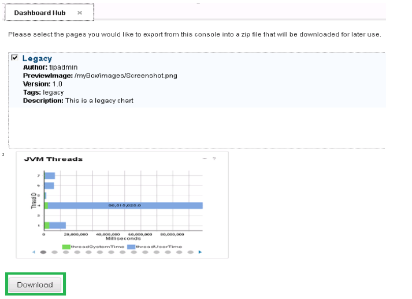Viewport: 412px width, 299px height.
Task: Click the threadSystemTime legend label
Action: click(x=98, y=247)
